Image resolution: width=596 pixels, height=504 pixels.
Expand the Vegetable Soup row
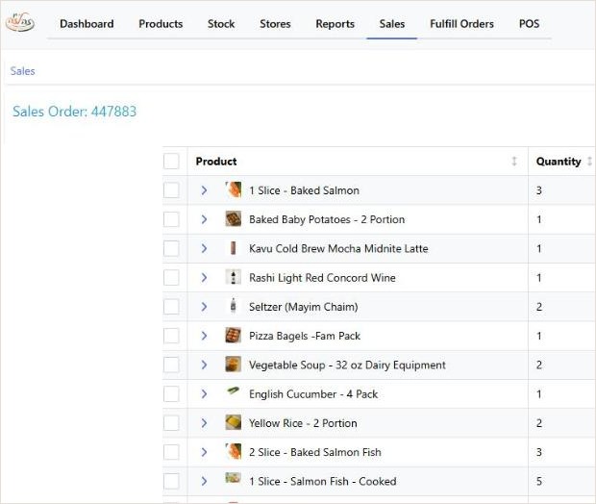coord(204,365)
